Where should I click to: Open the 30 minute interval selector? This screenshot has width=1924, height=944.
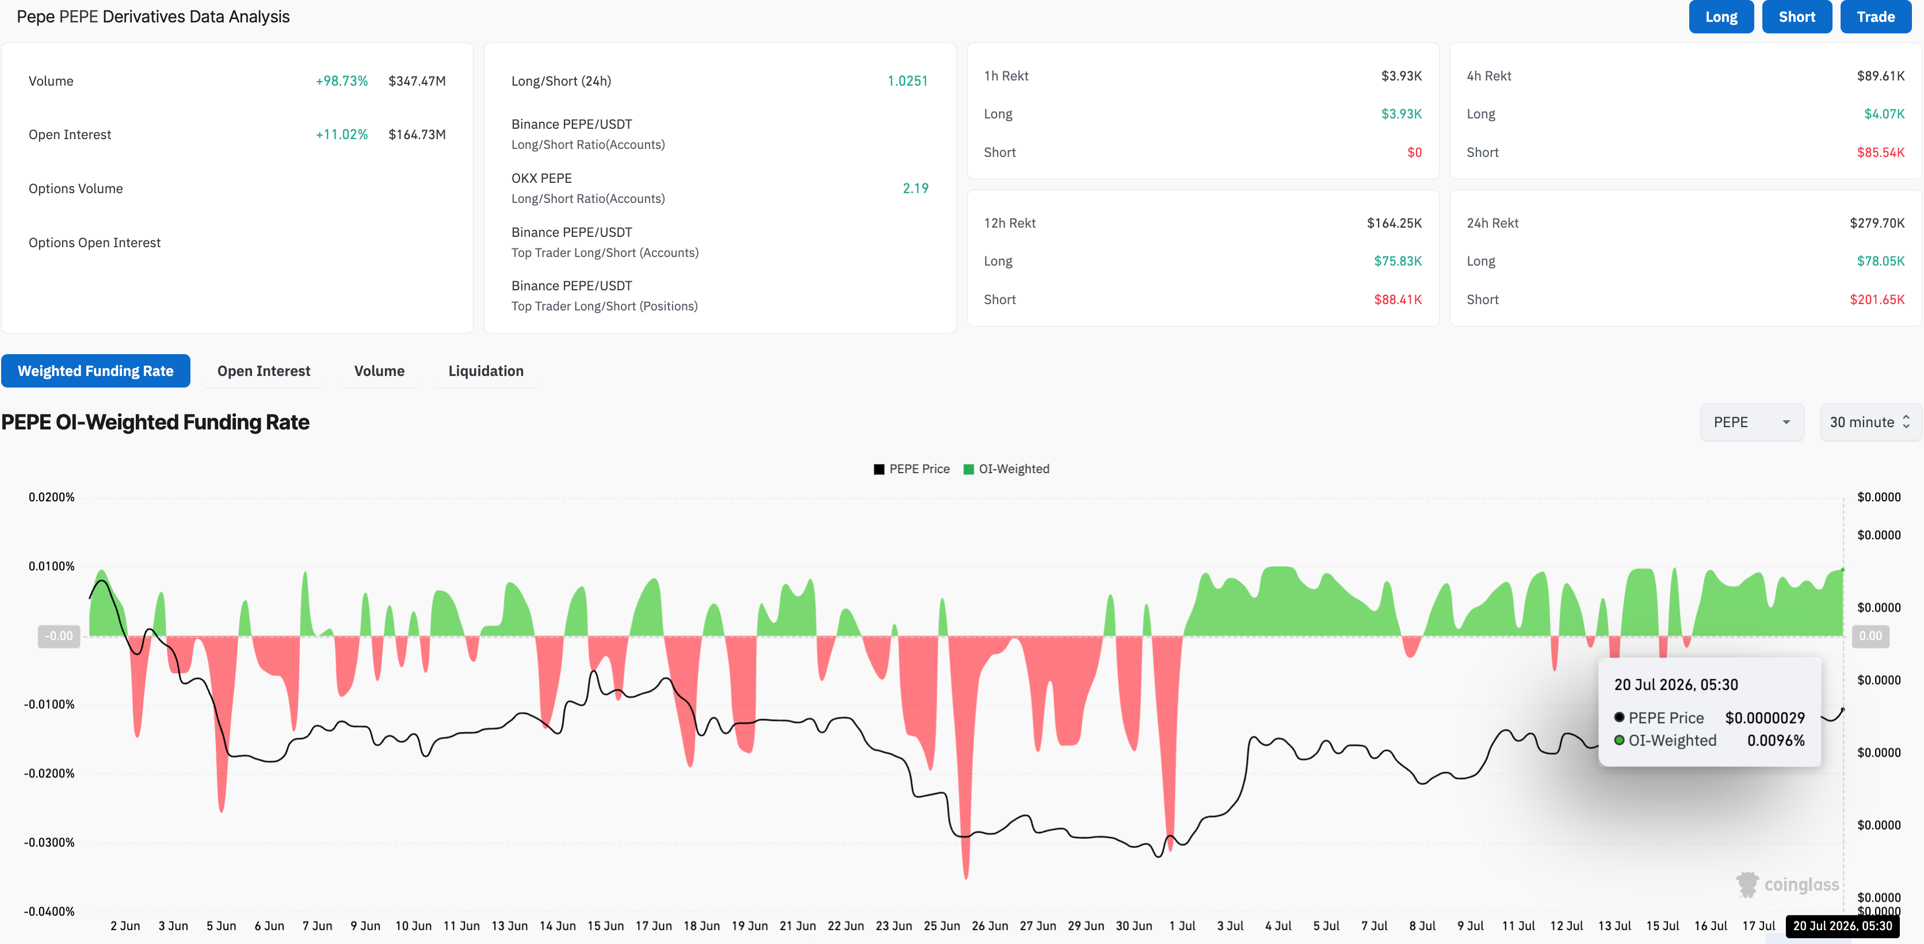(1869, 423)
